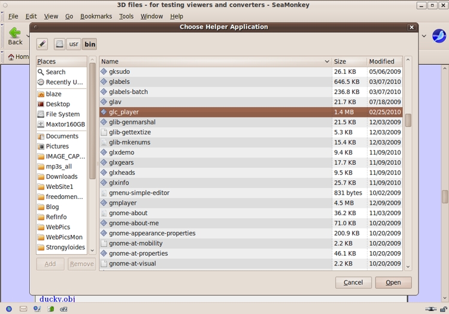The height and width of the screenshot is (314, 449).
Task: Click the Search entry in Places
Action: click(x=55, y=72)
